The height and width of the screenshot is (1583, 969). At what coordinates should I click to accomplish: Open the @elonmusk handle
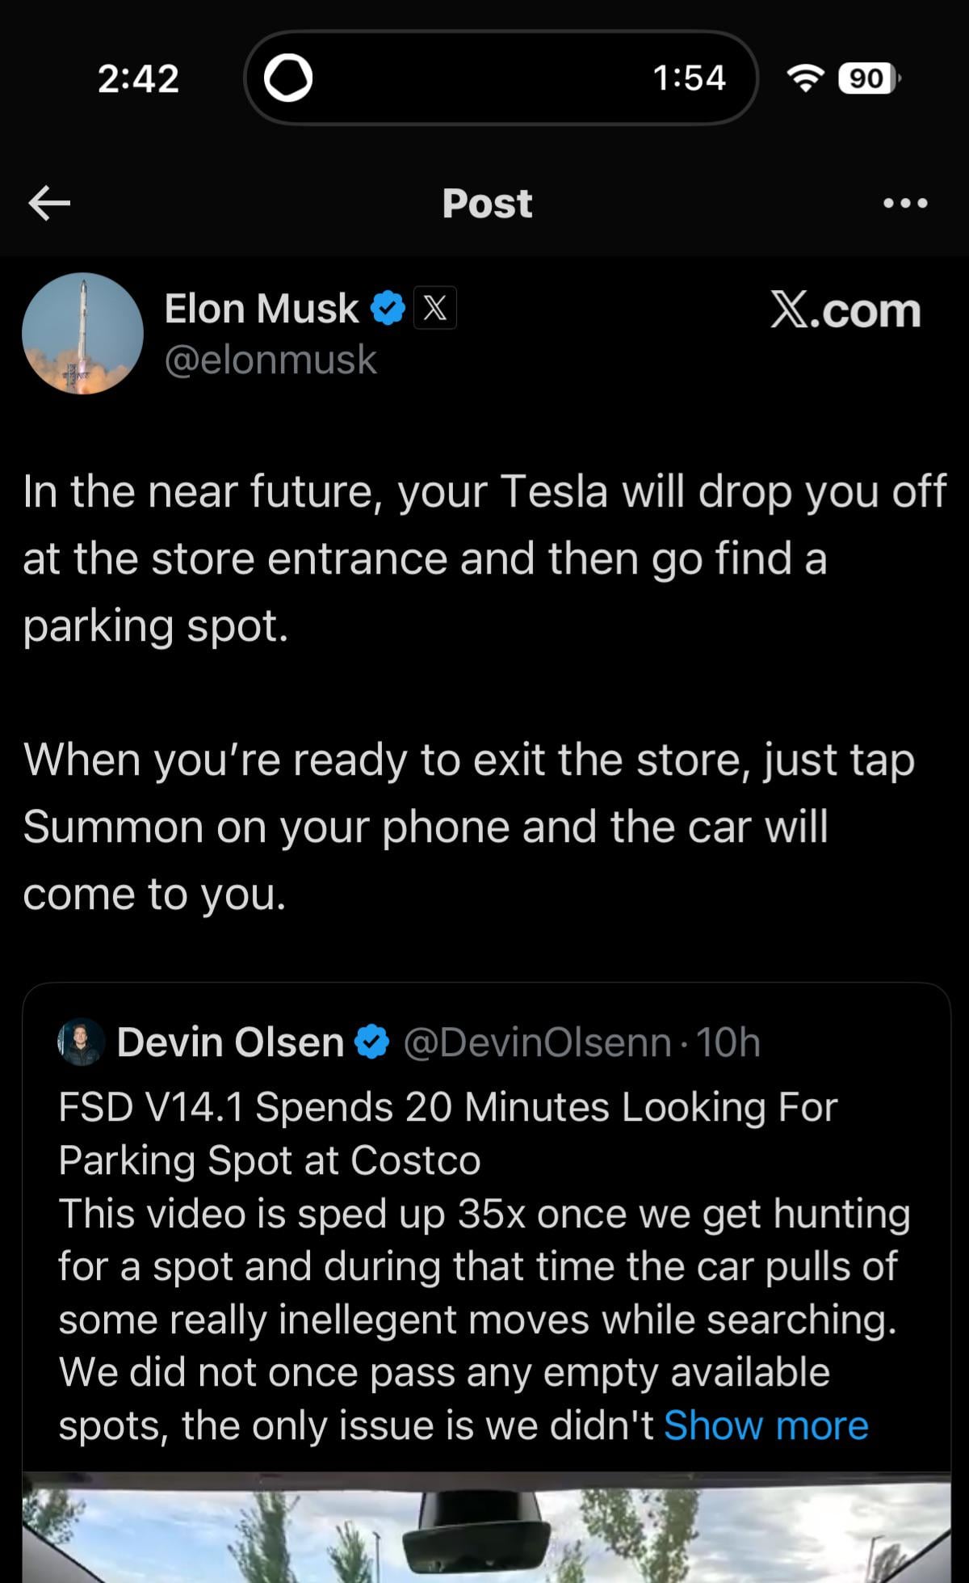click(271, 360)
